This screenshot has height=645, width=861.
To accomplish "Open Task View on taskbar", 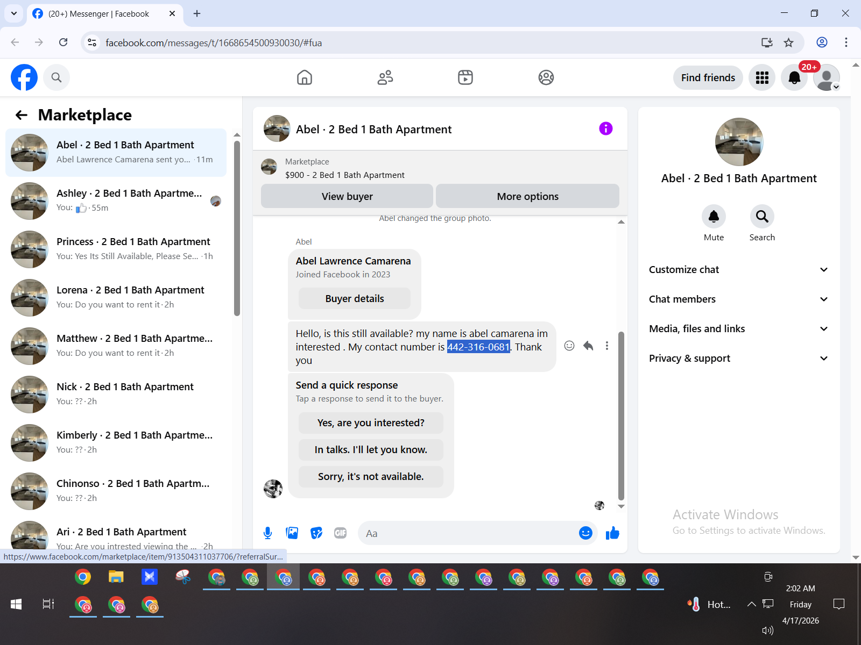I will tap(48, 604).
